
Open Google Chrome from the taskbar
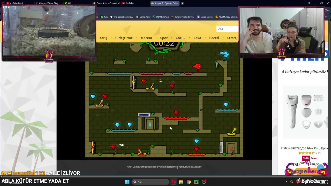point(189,182)
